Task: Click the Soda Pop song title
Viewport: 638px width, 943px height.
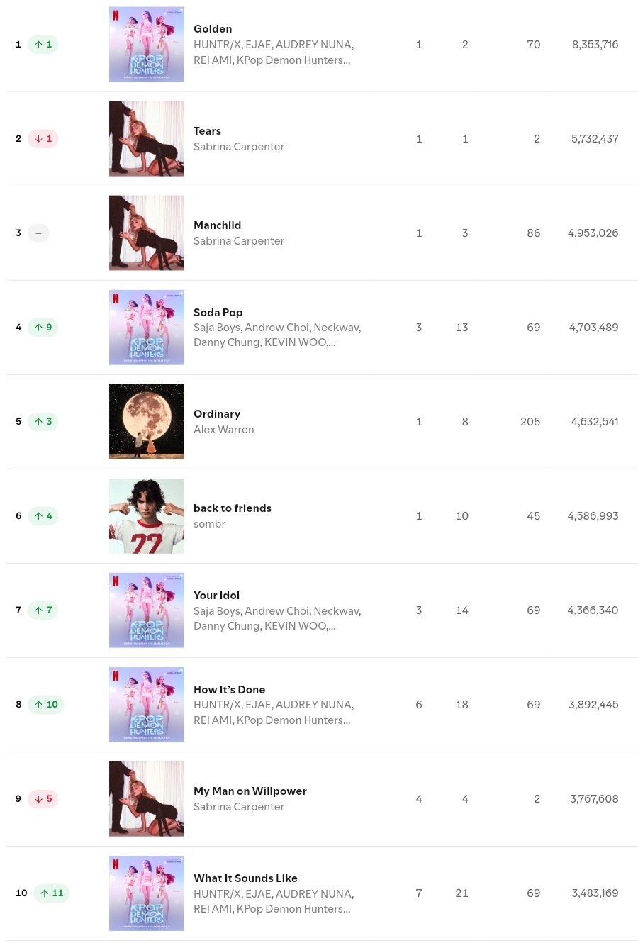Action: click(218, 313)
